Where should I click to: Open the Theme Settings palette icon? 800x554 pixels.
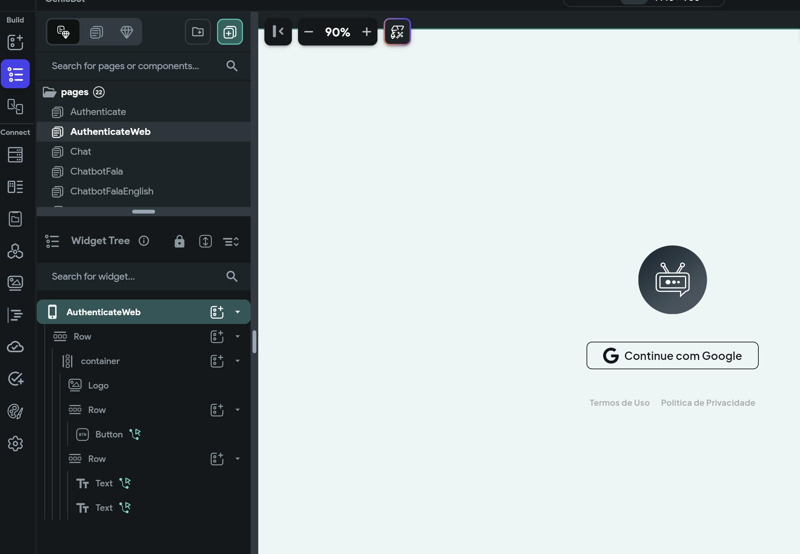pyautogui.click(x=15, y=411)
